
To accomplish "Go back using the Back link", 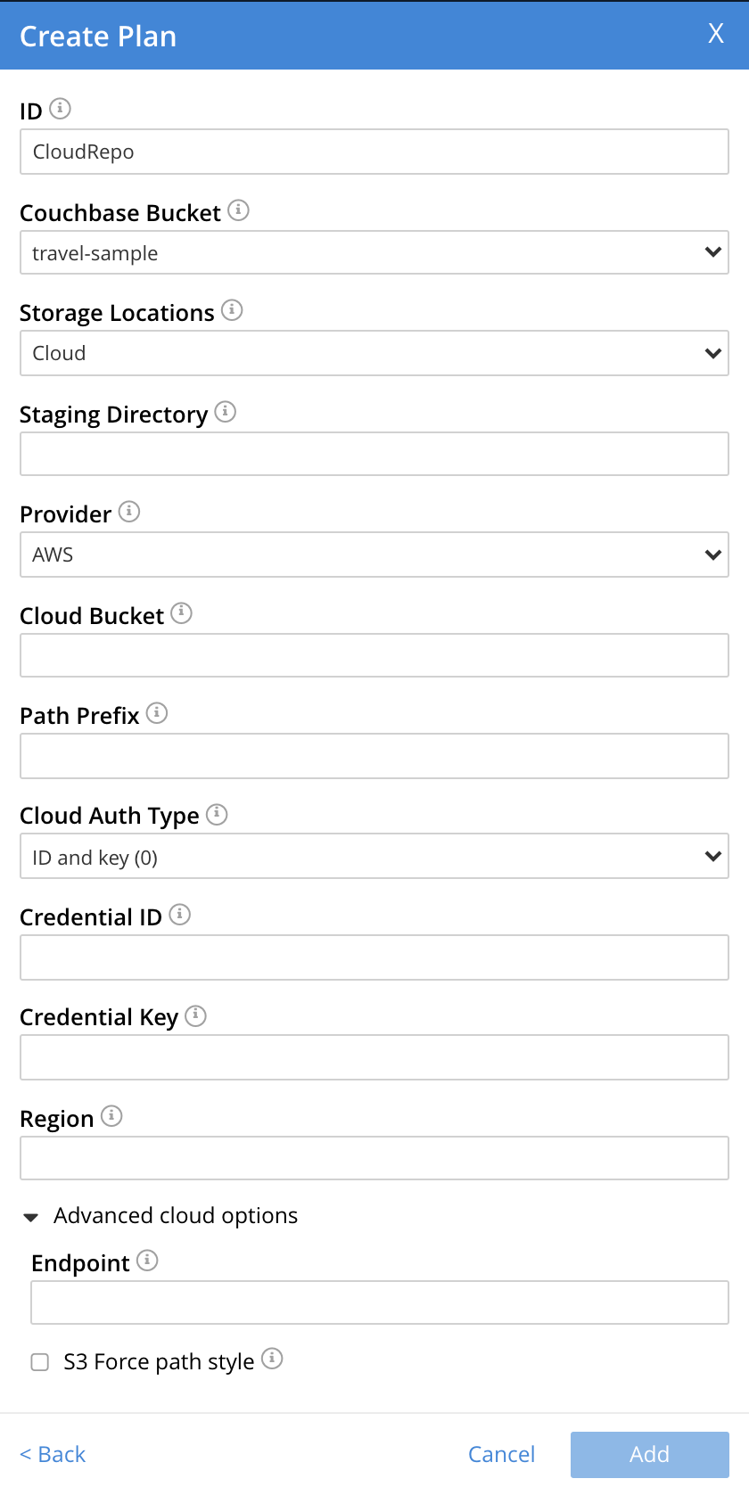I will click(53, 1454).
